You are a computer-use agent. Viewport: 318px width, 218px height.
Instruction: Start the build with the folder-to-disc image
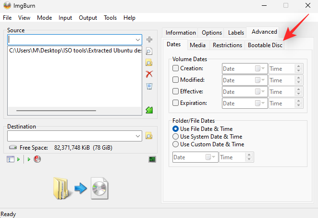(x=81, y=188)
